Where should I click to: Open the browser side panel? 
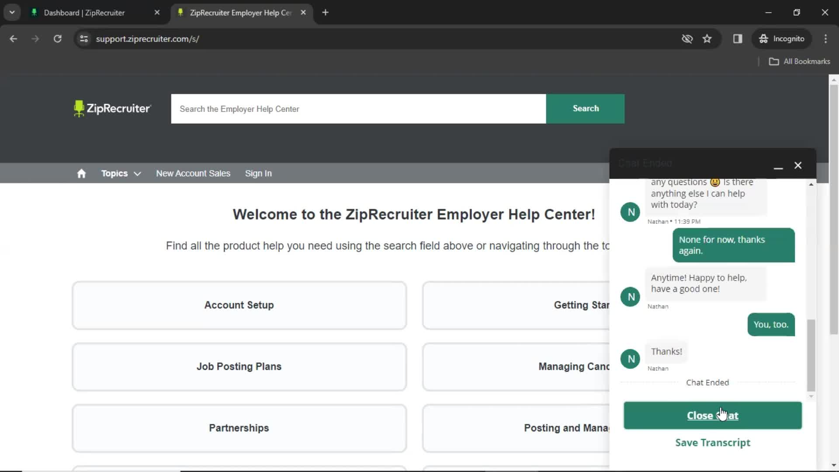(738, 39)
